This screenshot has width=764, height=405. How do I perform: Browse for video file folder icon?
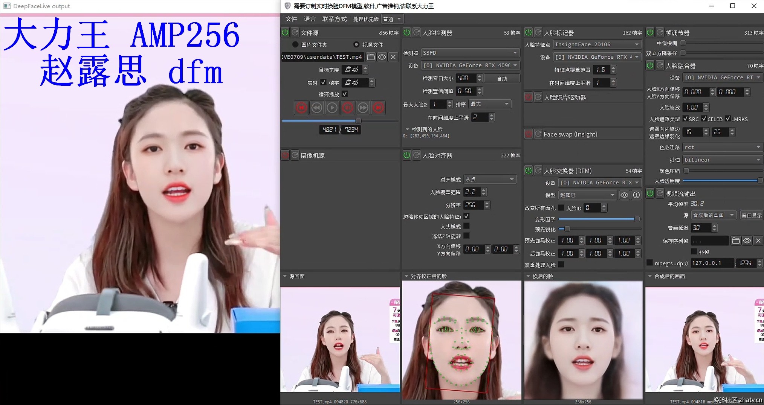coord(371,57)
